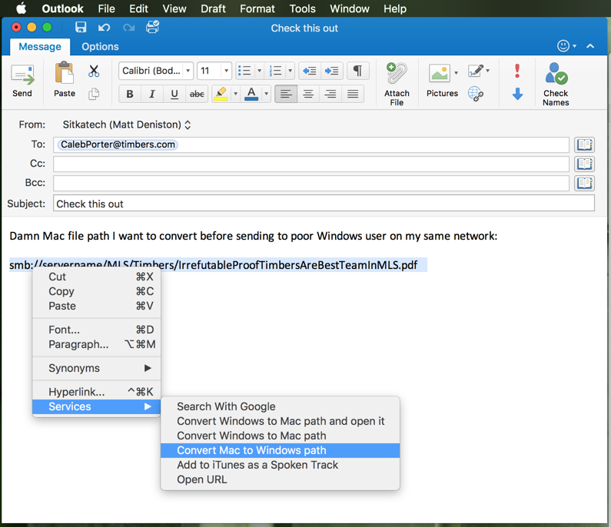Open address book for Bcc field
This screenshot has width=611, height=527.
coord(585,183)
